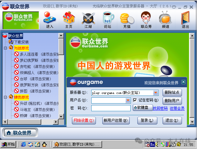Click into the 用户名 input field
This screenshot has width=197, height=149.
[x=108, y=100]
